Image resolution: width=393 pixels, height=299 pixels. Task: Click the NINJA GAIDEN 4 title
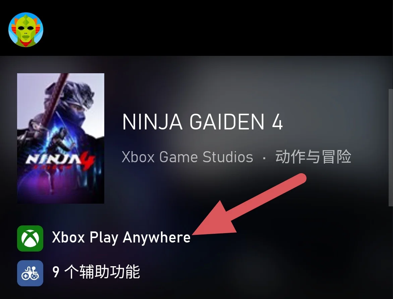pos(203,122)
